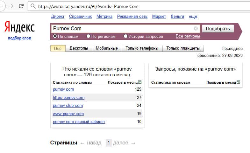
Task: Clear the search field with the X icon
Action: 196,29
